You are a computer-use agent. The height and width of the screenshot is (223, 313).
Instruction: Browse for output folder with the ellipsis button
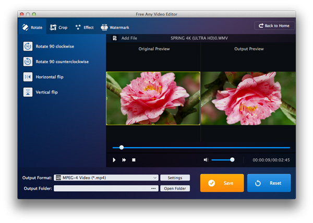coord(153,189)
